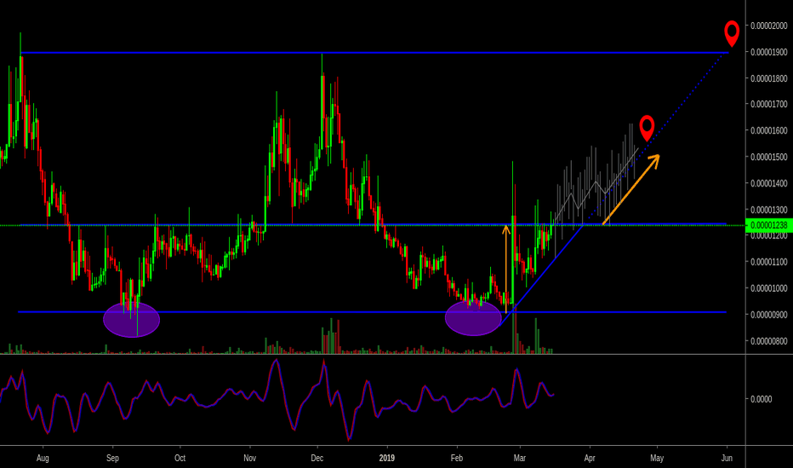This screenshot has height=468, width=793.
Task: Click the 0.00001000 price axis label
Action: (768, 288)
